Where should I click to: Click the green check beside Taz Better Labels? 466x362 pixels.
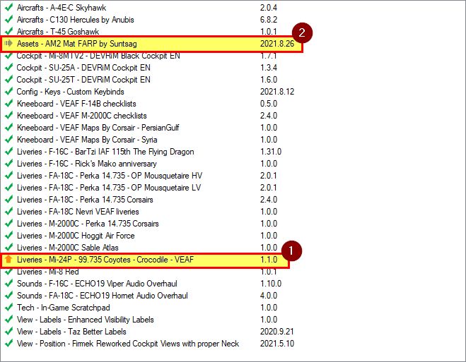tap(8, 332)
